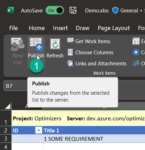Toggle the AutoSave switch off
This screenshot has width=145, height=150.
click(55, 11)
